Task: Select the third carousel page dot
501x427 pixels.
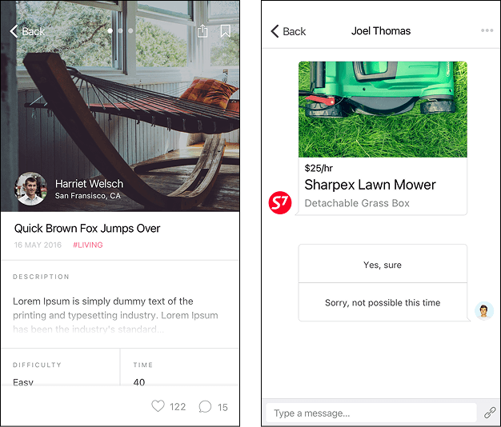Action: tap(130, 30)
